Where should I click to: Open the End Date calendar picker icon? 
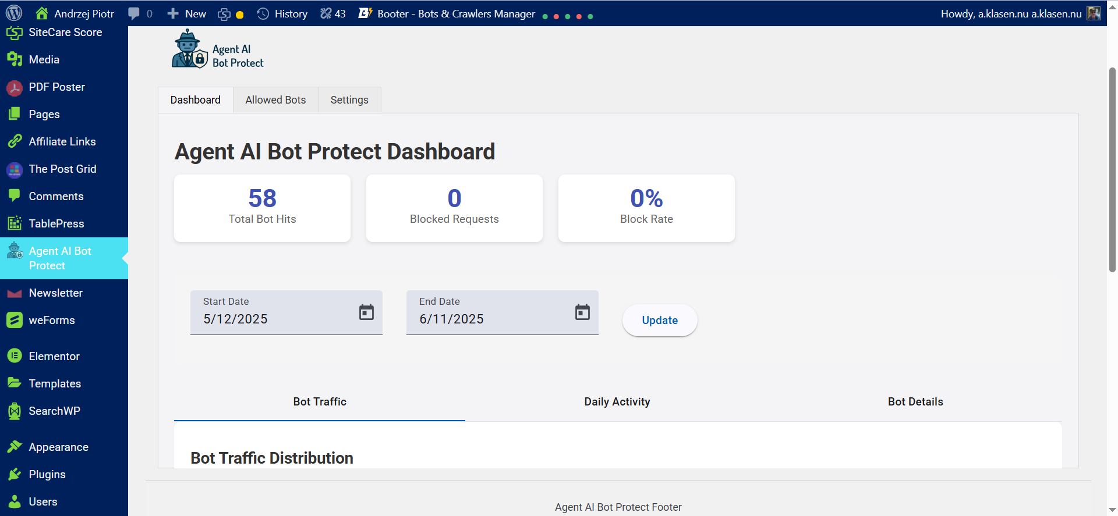click(x=582, y=312)
